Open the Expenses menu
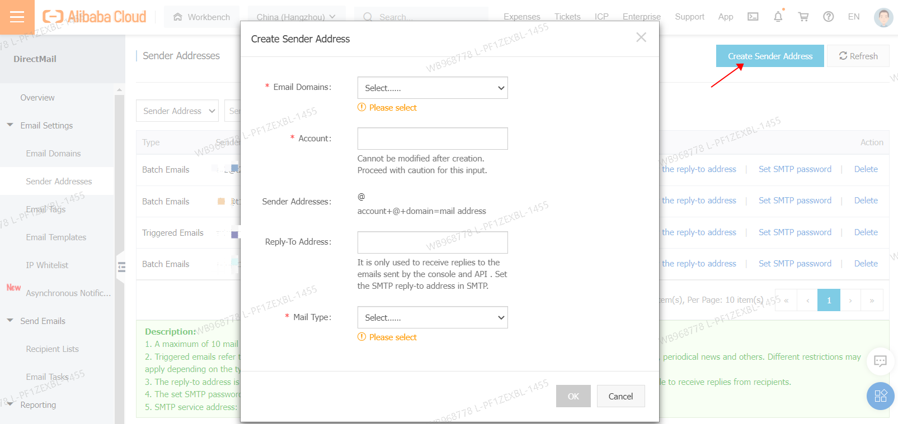The width and height of the screenshot is (898, 424). (522, 17)
